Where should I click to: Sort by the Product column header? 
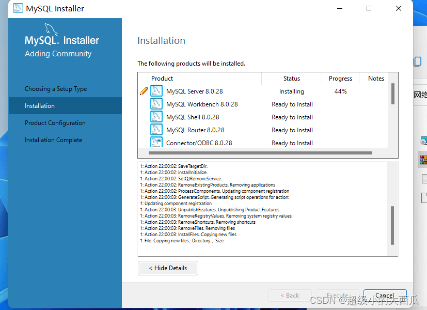point(204,79)
